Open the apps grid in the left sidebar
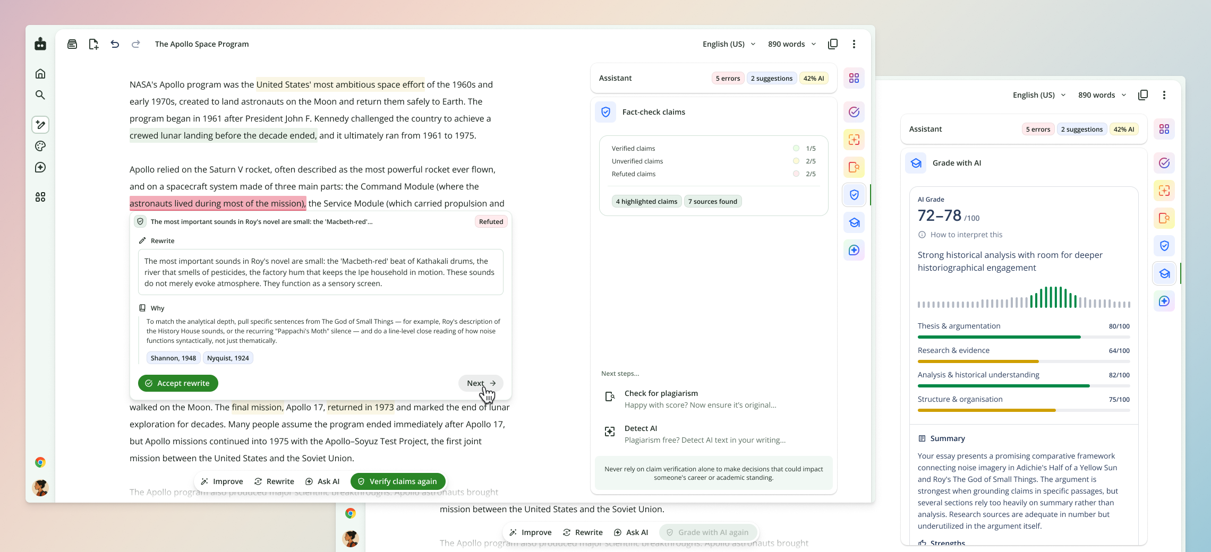Screen dimensions: 1211x552 (40, 197)
